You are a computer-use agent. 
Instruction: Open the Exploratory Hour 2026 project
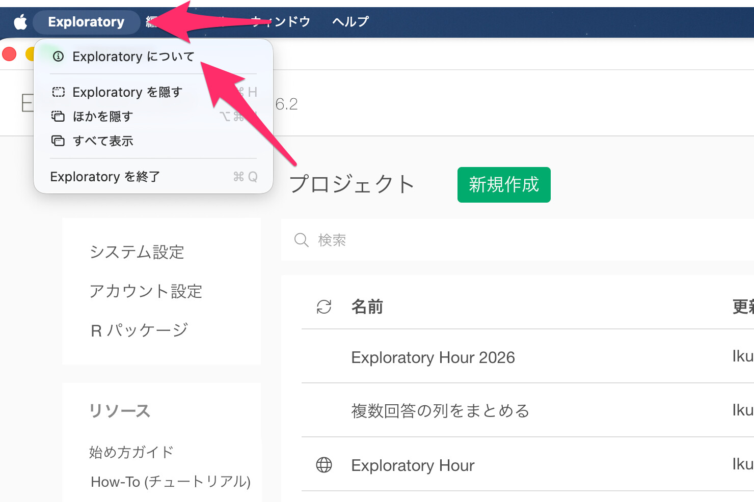coord(433,357)
